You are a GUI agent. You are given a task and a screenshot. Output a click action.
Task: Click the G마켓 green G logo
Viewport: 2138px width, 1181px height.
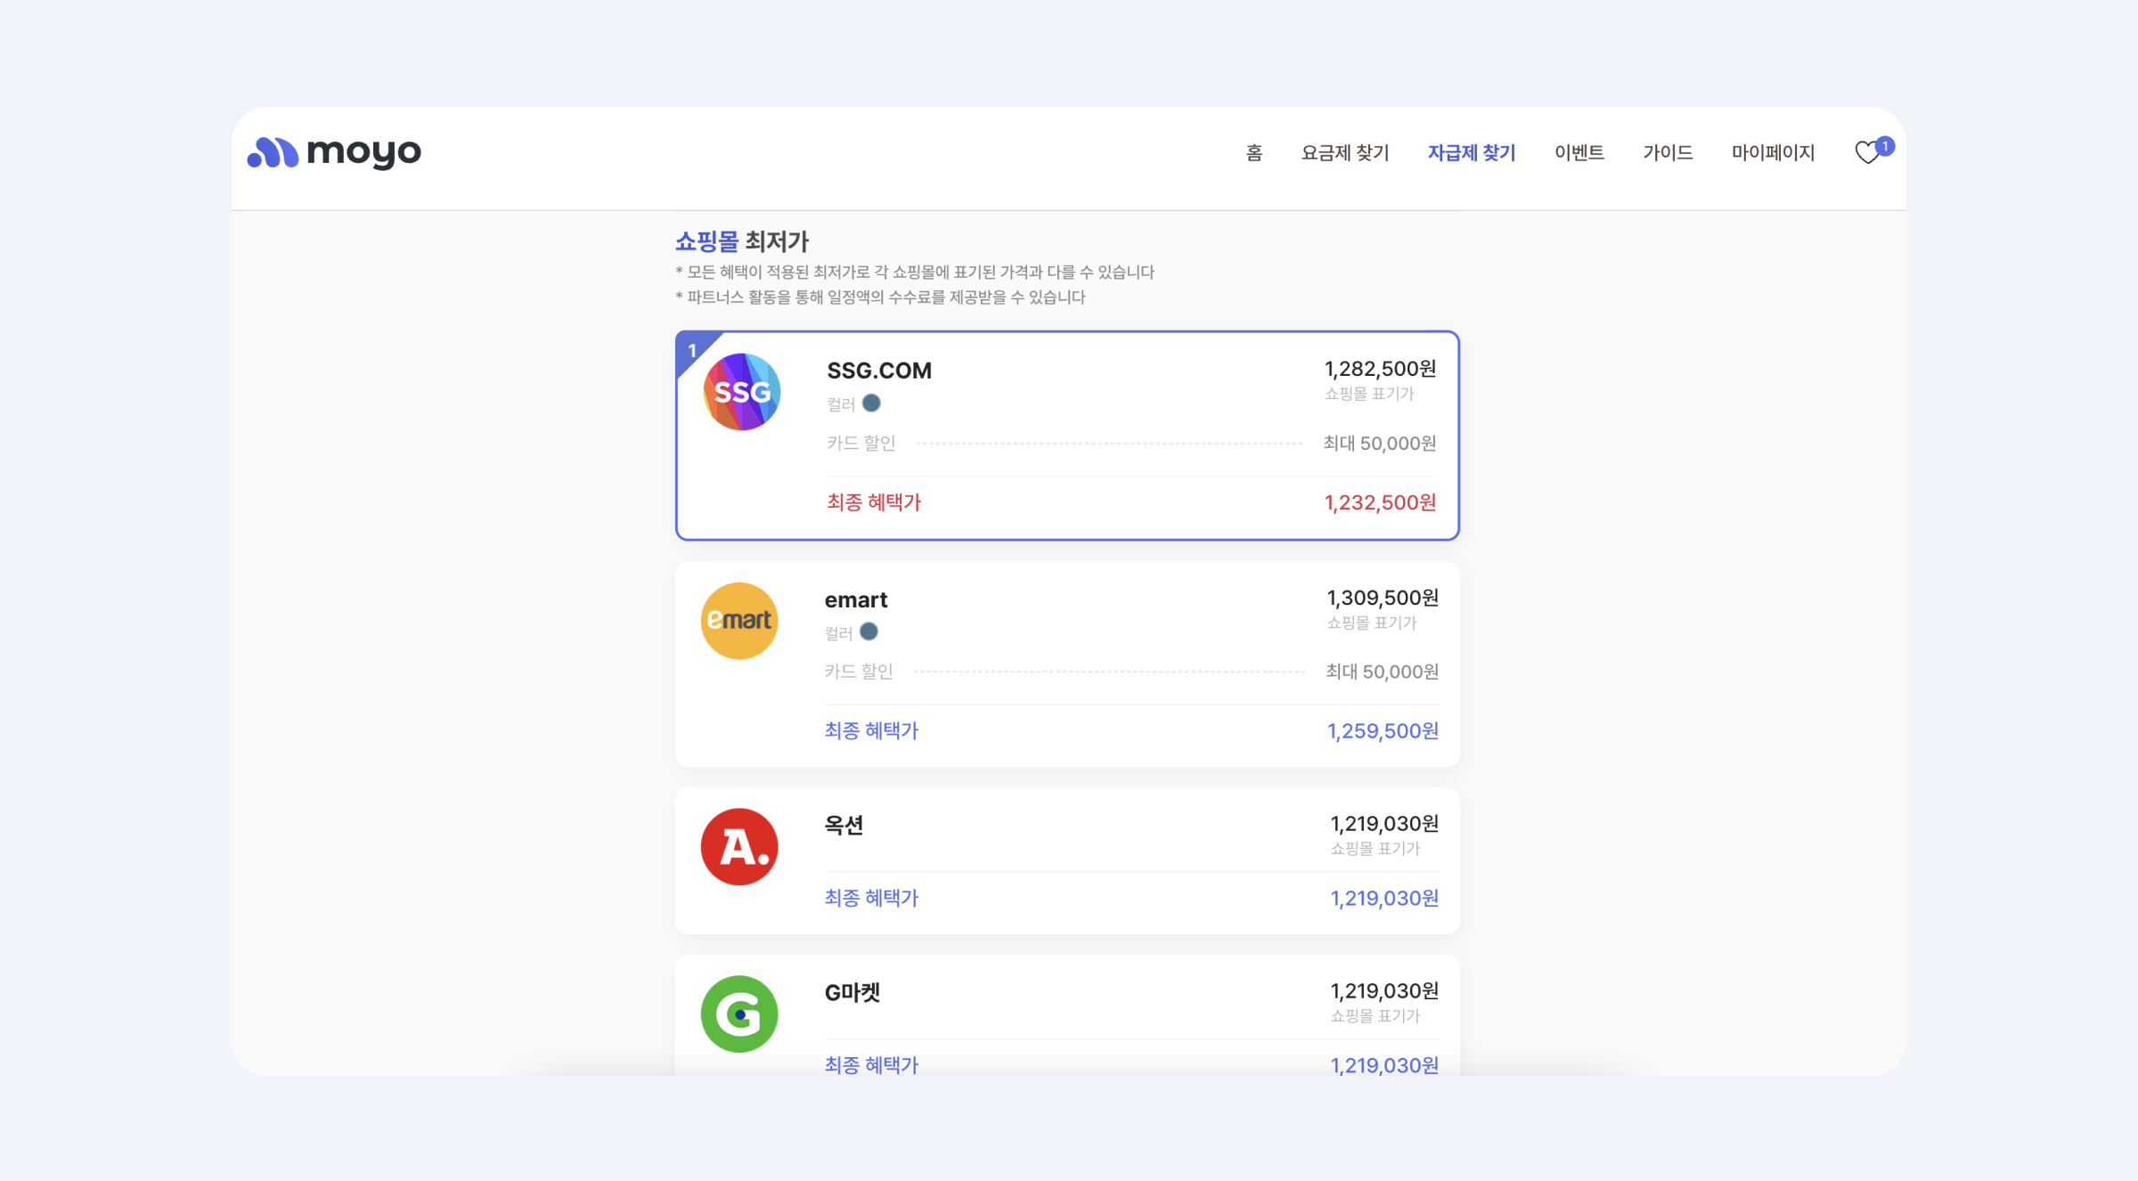coord(739,1014)
